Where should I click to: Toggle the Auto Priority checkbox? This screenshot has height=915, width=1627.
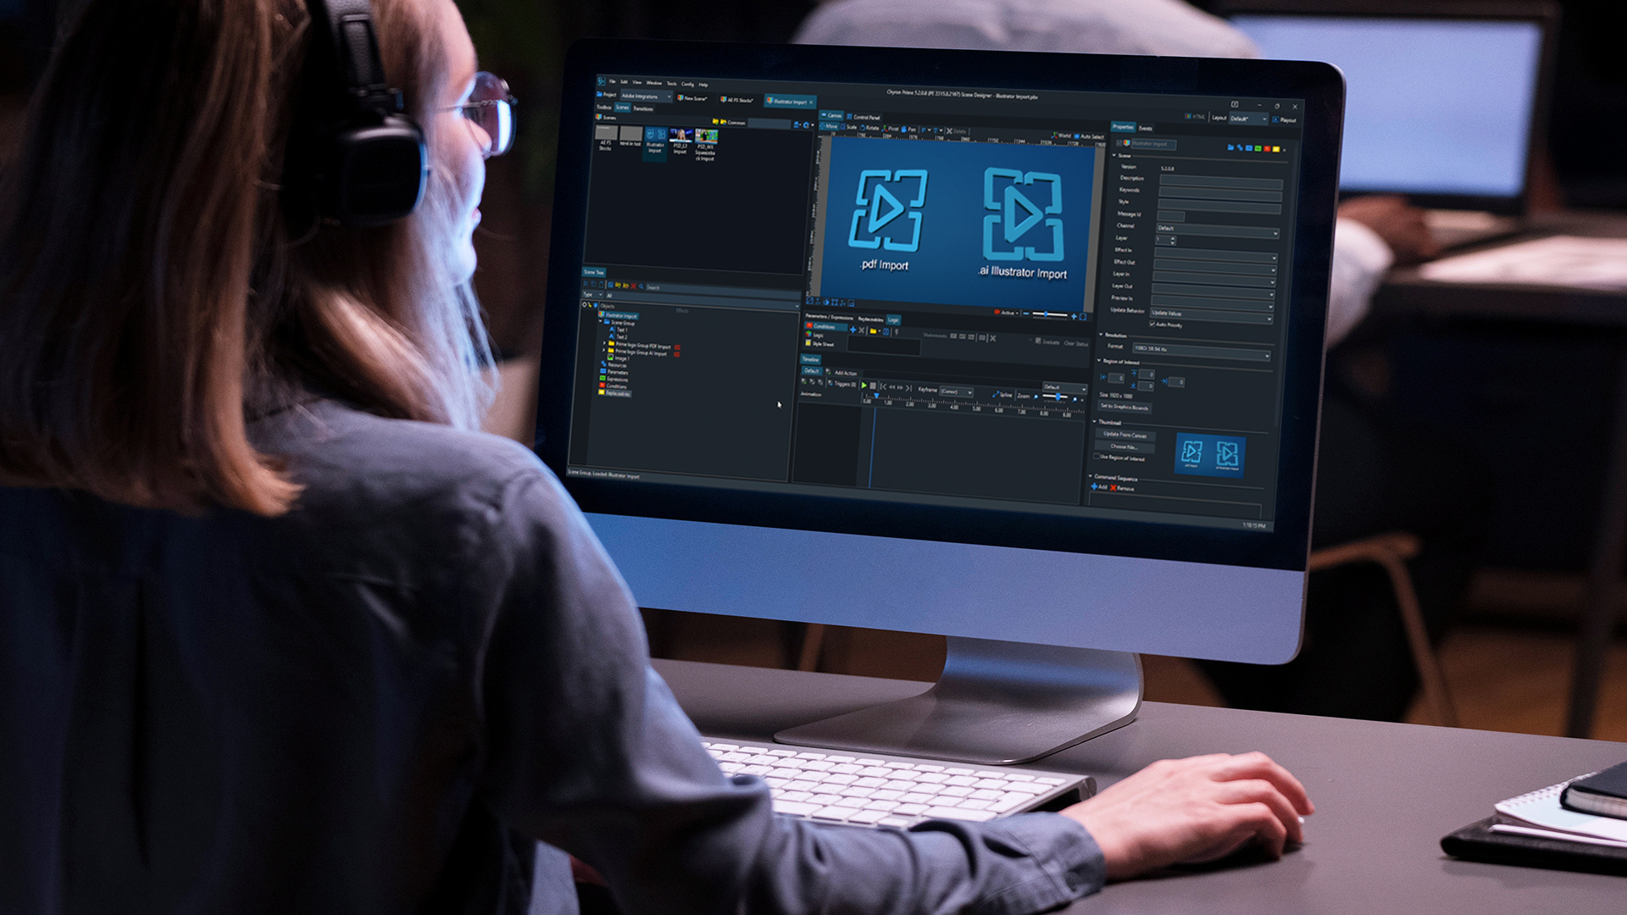[1152, 324]
